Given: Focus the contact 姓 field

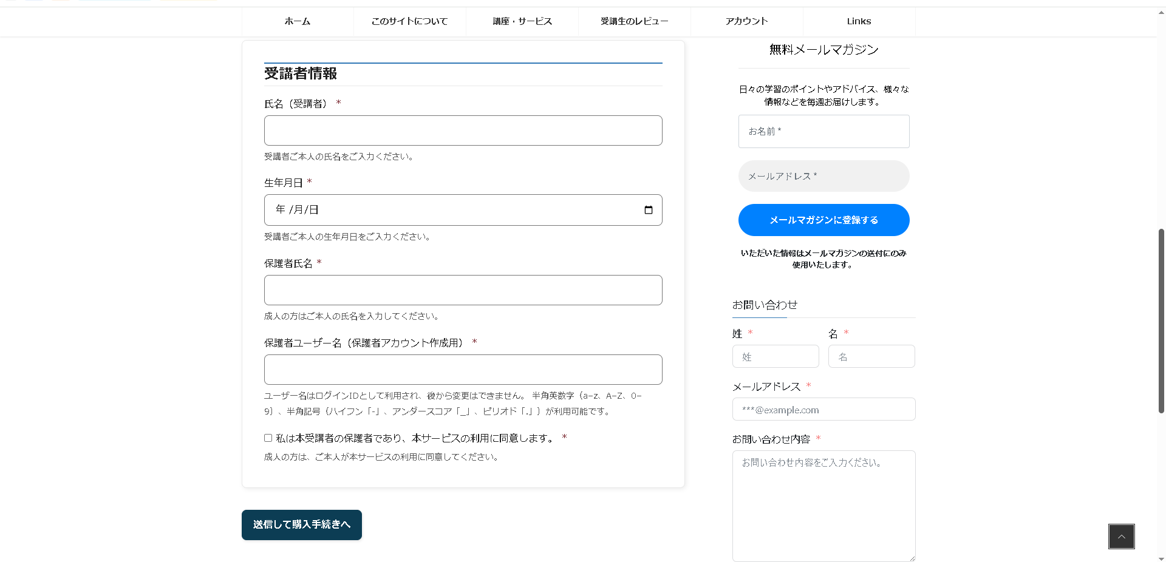Looking at the screenshot, I should tap(775, 357).
